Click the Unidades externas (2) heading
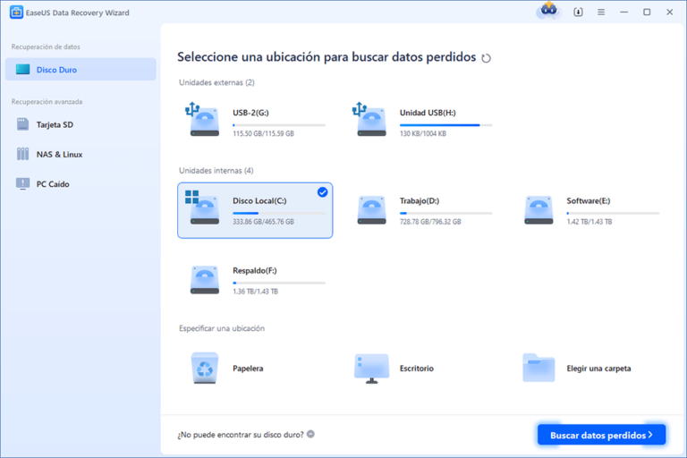 pyautogui.click(x=216, y=82)
